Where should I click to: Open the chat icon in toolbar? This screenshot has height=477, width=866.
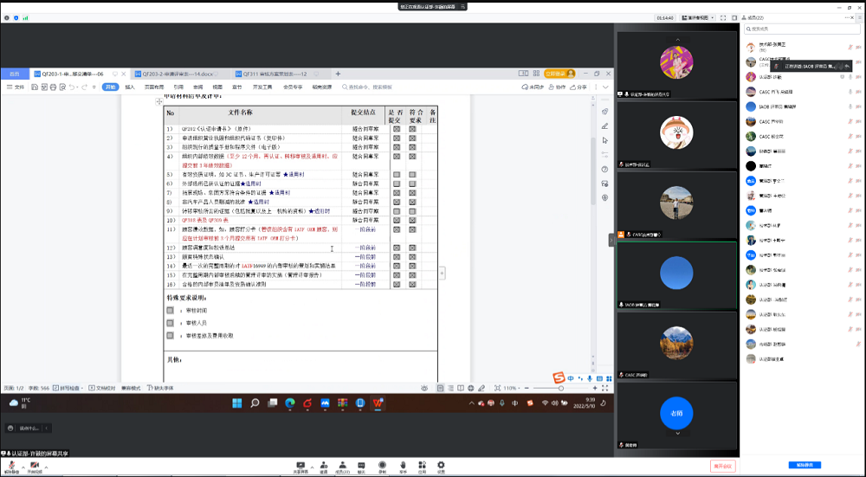click(361, 467)
